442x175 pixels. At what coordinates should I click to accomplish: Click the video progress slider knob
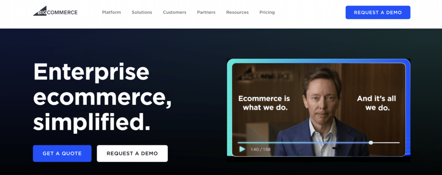371,143
